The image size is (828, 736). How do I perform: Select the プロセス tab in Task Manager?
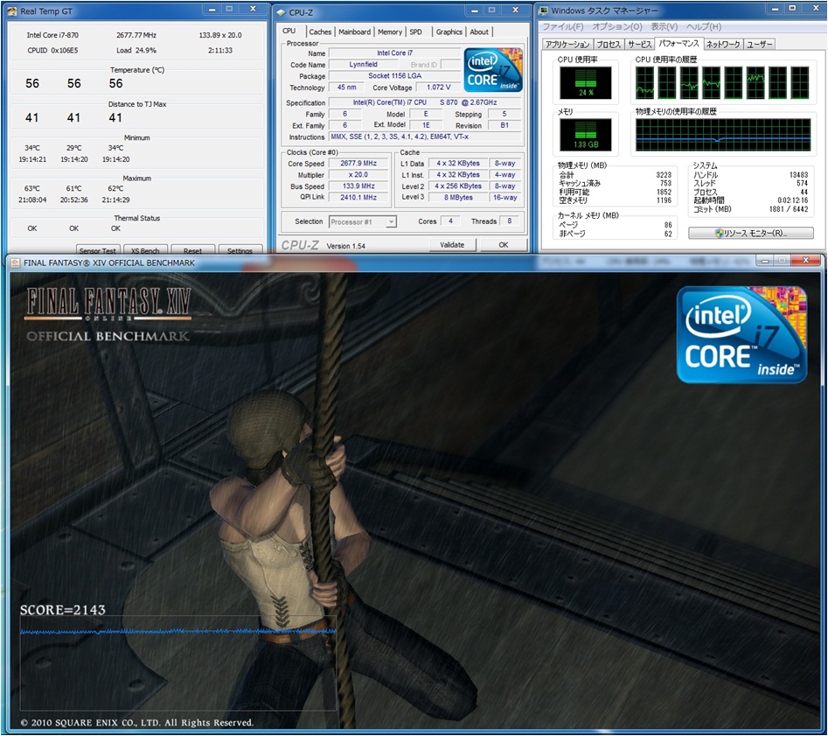coord(609,44)
